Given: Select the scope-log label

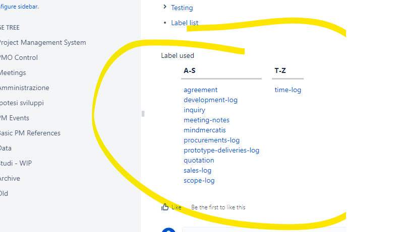Looking at the screenshot, I should 199,181.
